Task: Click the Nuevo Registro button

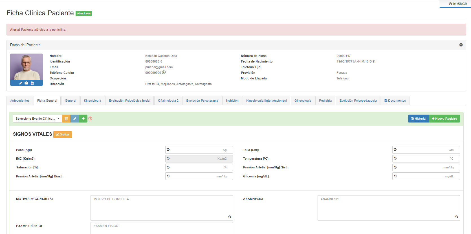Action: tap(444, 119)
